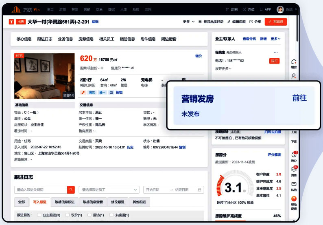Image resolution: width=323 pixels, height=225 pixels.
Task: Click the orange top-pin icon beside 出售
Action: point(11,22)
